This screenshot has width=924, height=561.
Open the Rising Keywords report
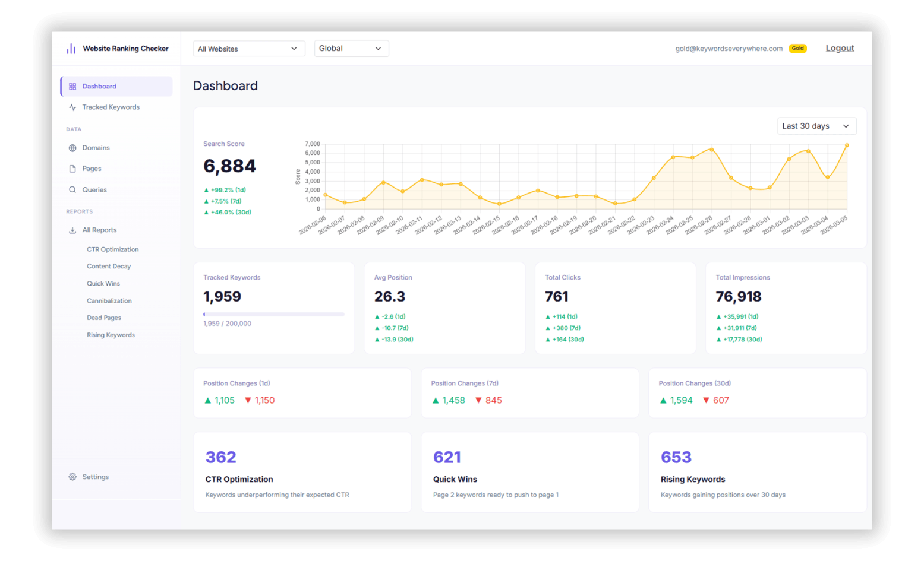pyautogui.click(x=758, y=472)
